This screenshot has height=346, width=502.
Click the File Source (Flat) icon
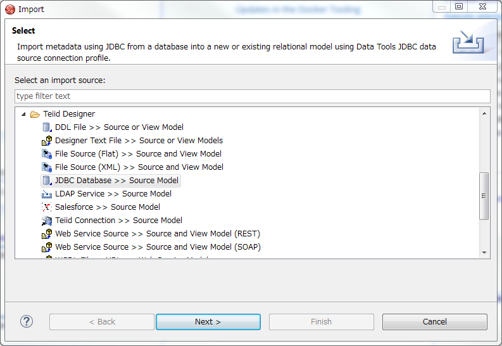tap(47, 154)
